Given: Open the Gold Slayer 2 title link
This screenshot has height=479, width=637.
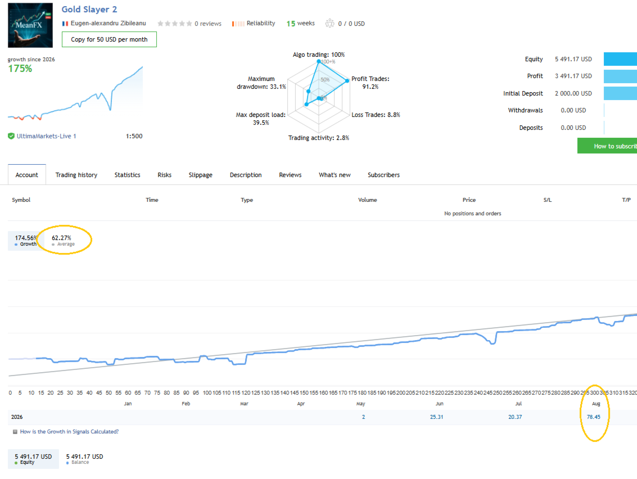Looking at the screenshot, I should pyautogui.click(x=89, y=10).
